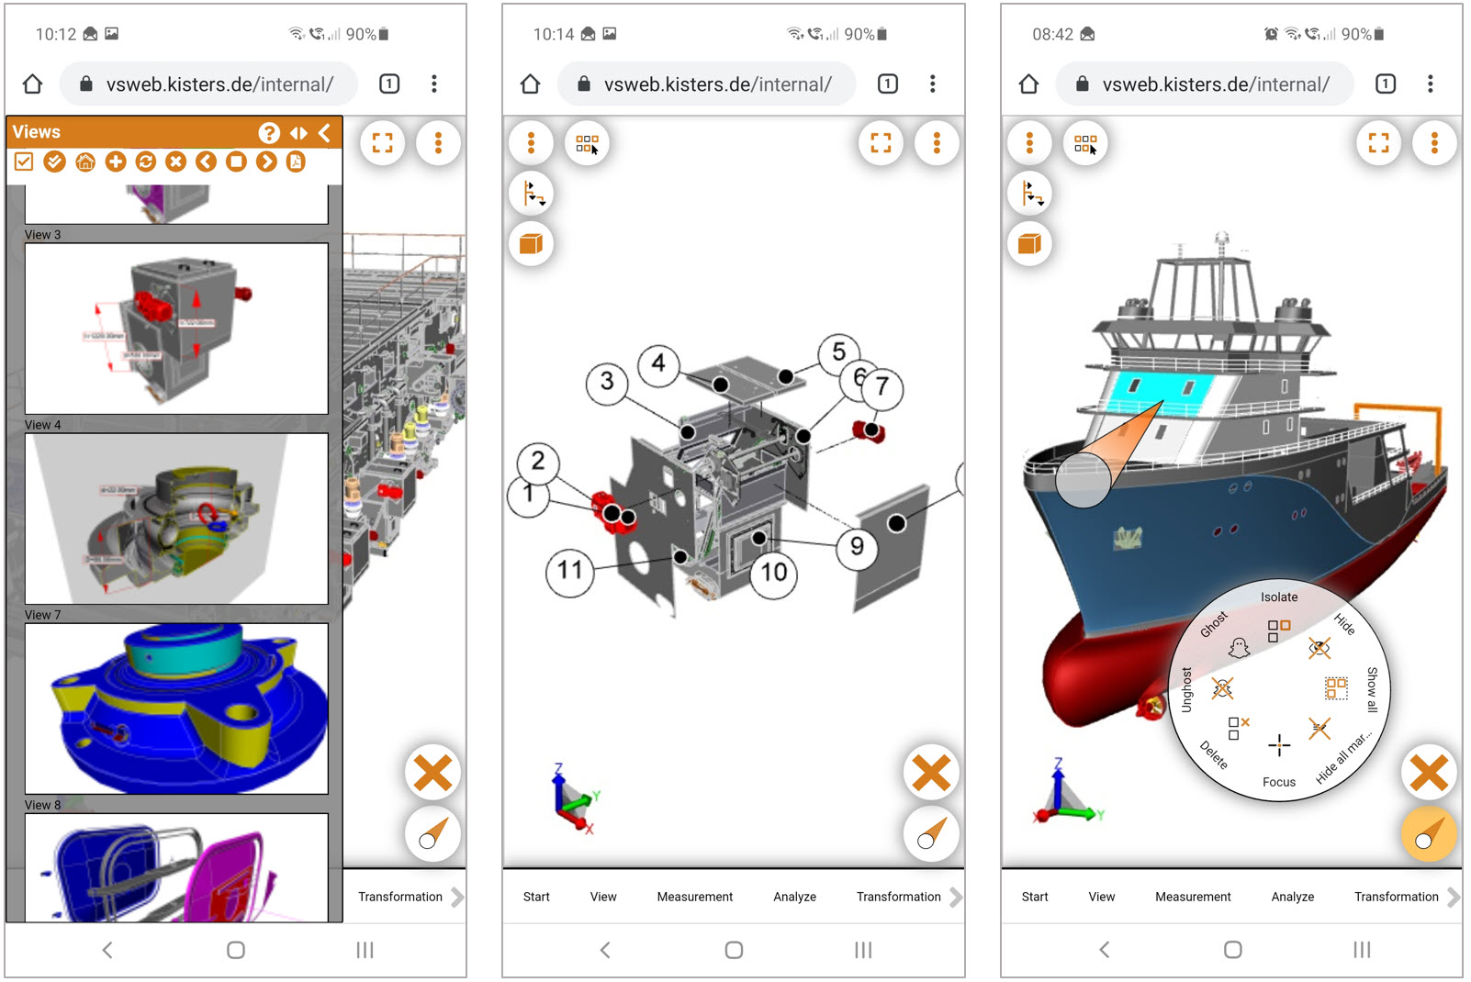
Task: Stop view playback with the square icon
Action: [236, 162]
